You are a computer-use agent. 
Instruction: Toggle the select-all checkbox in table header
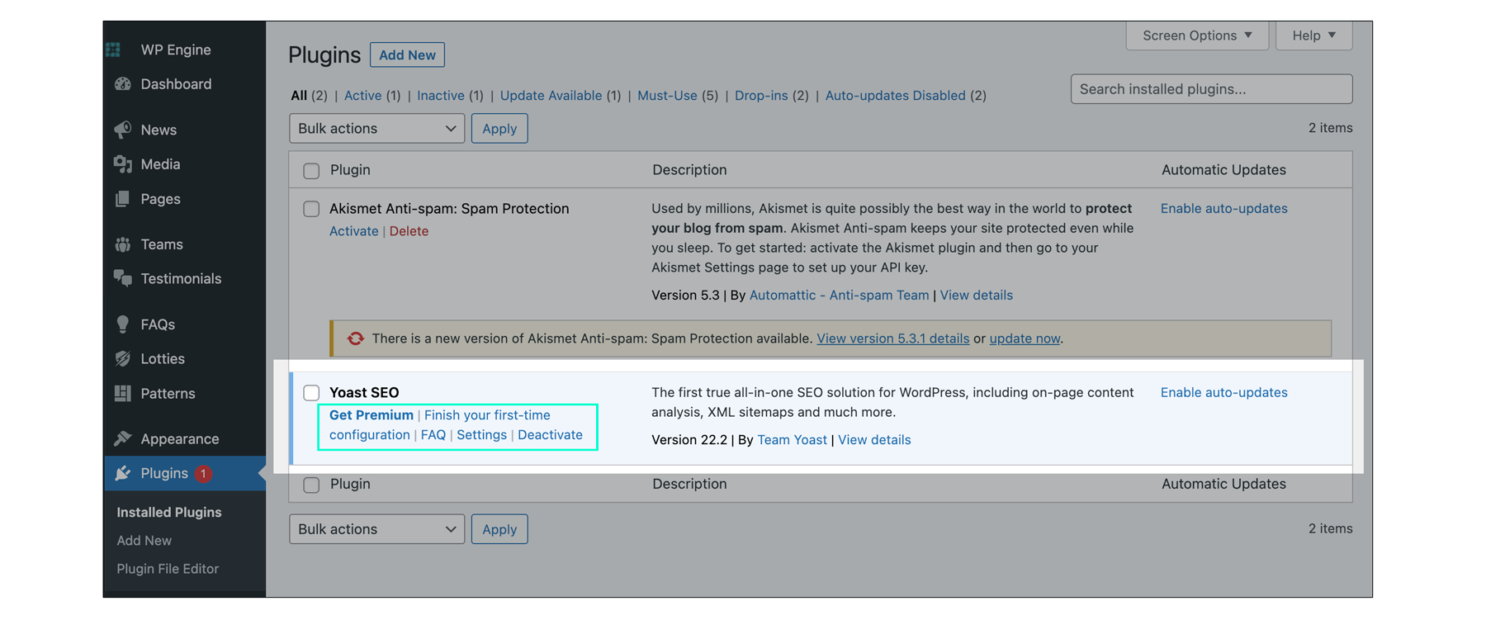(x=311, y=171)
